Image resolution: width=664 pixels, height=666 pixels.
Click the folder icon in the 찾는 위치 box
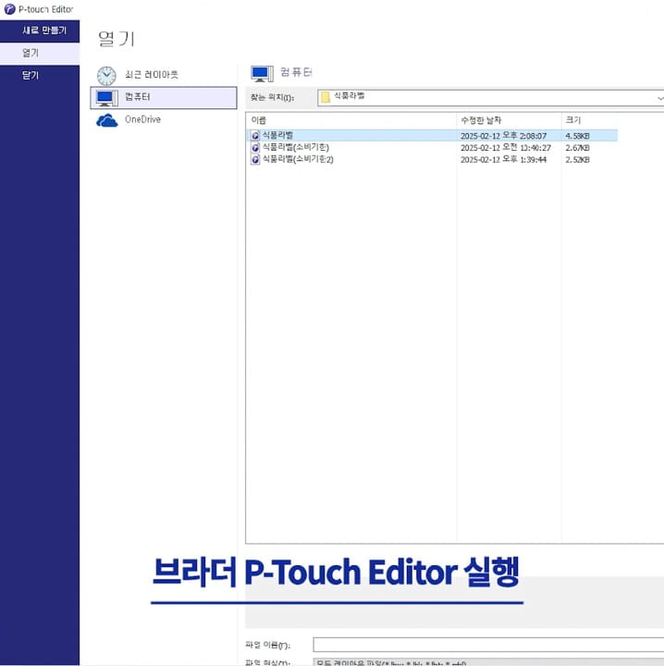pos(326,96)
